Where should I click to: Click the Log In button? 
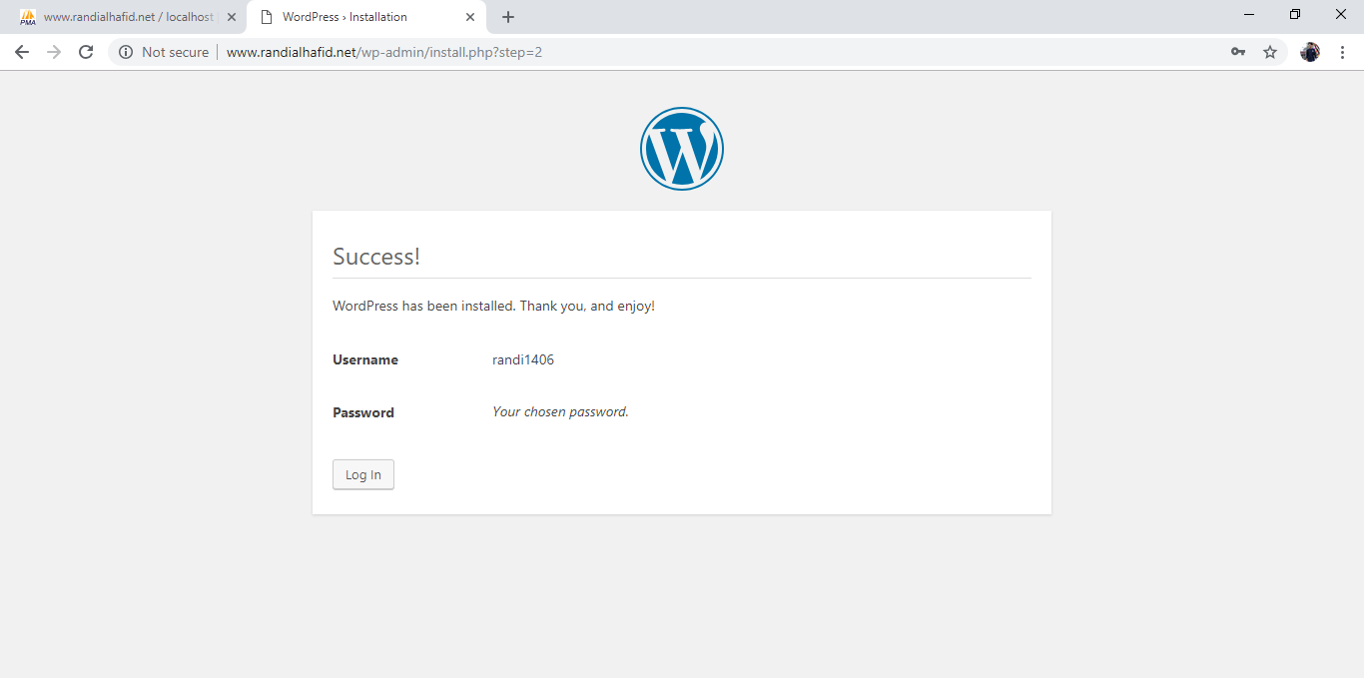(363, 474)
